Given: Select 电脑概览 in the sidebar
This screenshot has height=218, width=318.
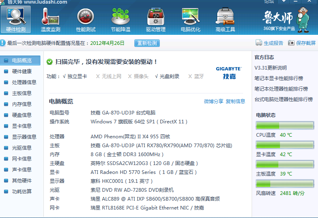Looking at the screenshot, I should (x=20, y=60).
